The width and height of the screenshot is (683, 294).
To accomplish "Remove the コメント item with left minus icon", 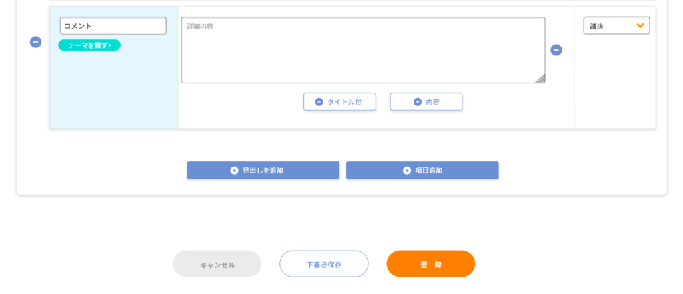I will [x=36, y=42].
